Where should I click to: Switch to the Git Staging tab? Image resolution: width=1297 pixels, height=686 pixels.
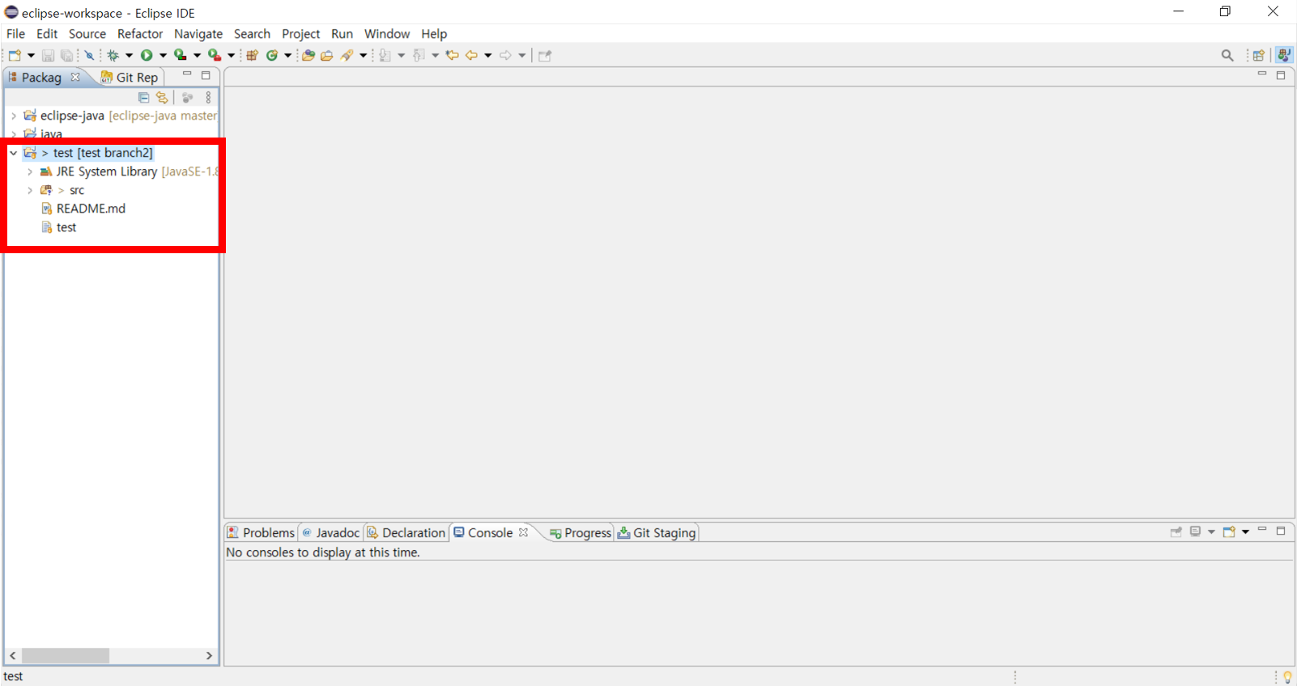tap(657, 532)
